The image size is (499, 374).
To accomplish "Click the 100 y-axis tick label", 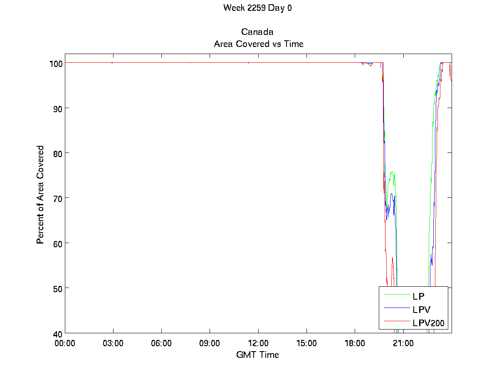I will click(55, 63).
